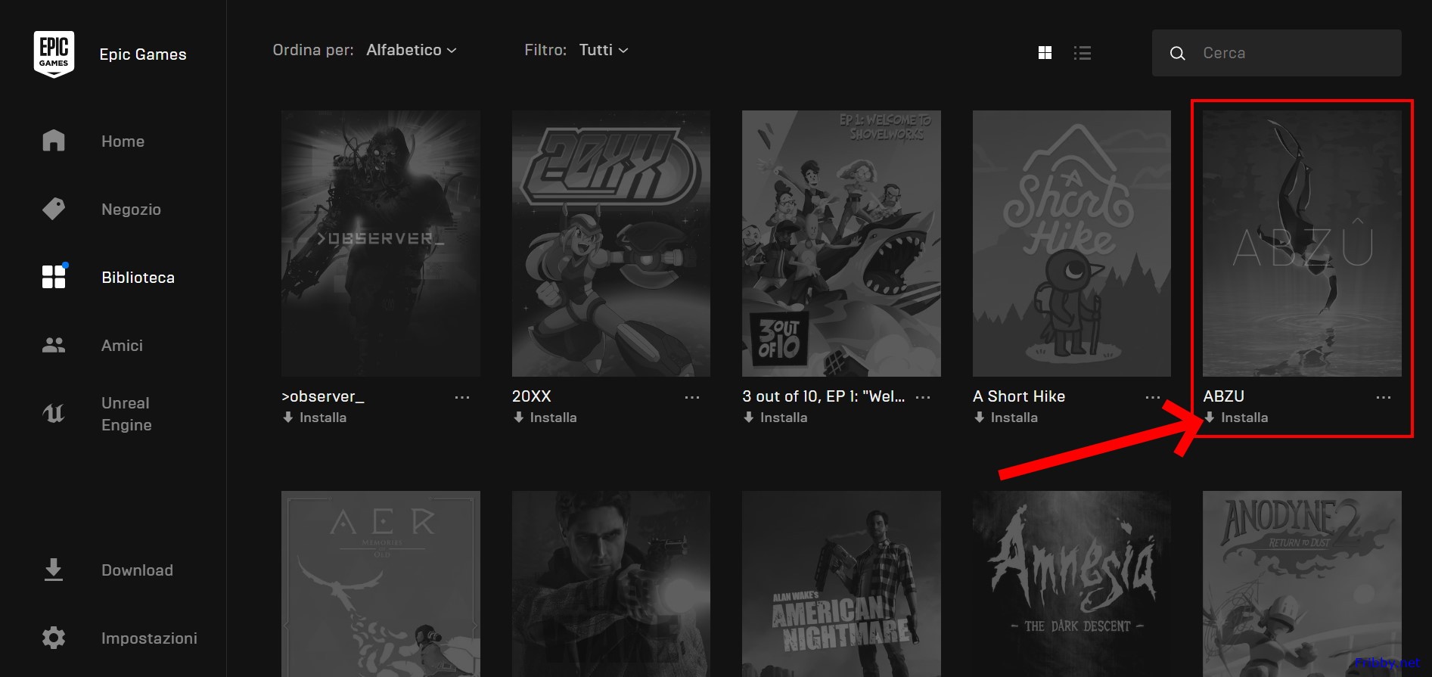1432x677 pixels.
Task: Click the 3 out of 10 game title
Action: click(x=823, y=396)
